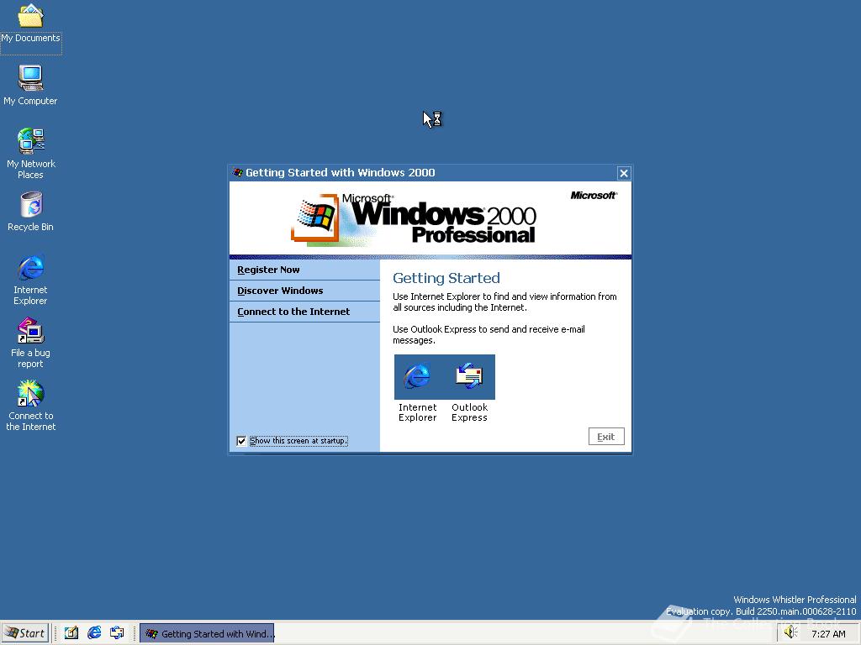This screenshot has height=645, width=861.
Task: Launch Outlook Express from quick launch bar
Action: click(x=117, y=633)
